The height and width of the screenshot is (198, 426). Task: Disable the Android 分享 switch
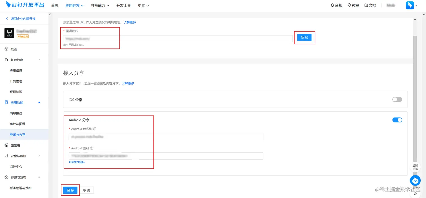click(x=397, y=120)
